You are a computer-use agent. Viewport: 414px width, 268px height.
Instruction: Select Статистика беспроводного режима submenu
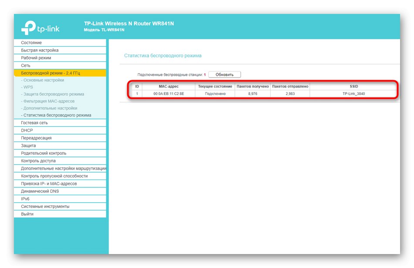[x=56, y=115]
